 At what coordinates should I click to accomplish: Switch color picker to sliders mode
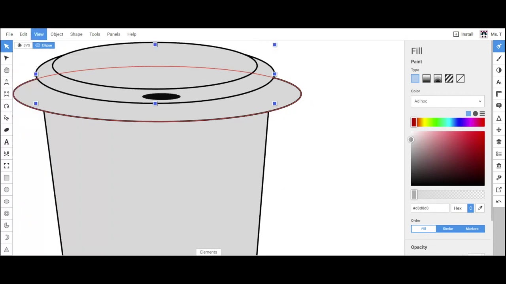(x=482, y=114)
